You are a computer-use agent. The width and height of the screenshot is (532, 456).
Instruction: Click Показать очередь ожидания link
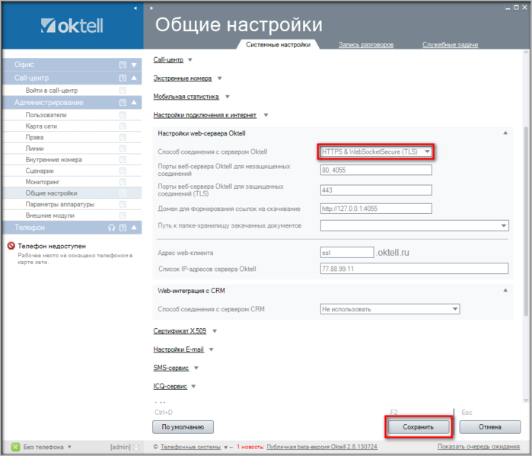click(x=479, y=447)
